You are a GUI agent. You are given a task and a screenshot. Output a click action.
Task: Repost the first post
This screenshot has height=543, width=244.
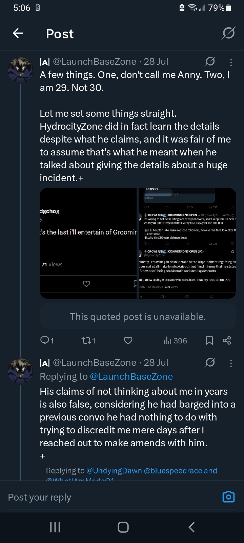click(x=88, y=340)
